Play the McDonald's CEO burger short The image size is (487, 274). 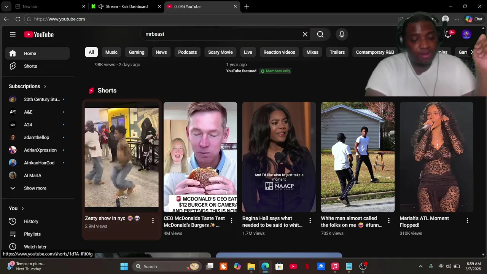201,157
